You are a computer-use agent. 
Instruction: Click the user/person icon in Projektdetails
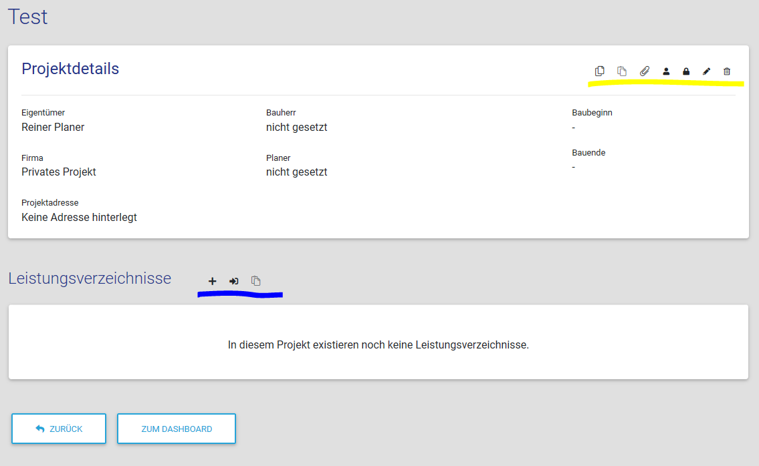(x=666, y=71)
